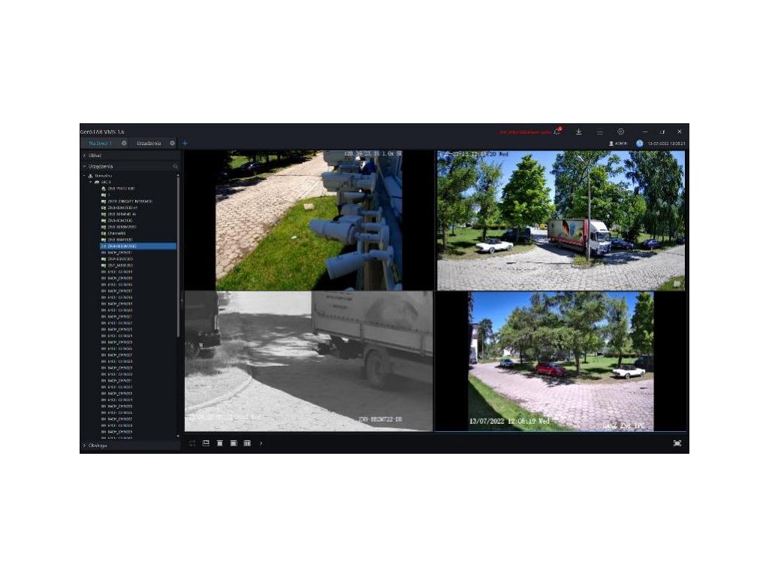Collapse the second-level device group arrow
This screenshot has height=577, width=769.
click(x=91, y=182)
